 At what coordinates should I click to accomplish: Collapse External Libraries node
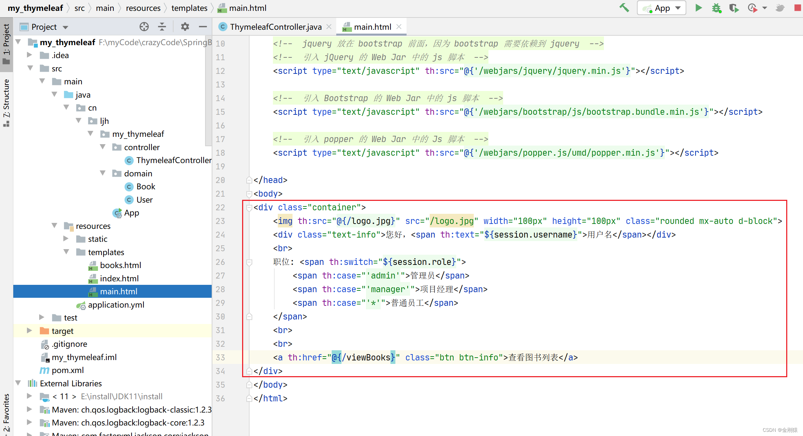click(18, 383)
